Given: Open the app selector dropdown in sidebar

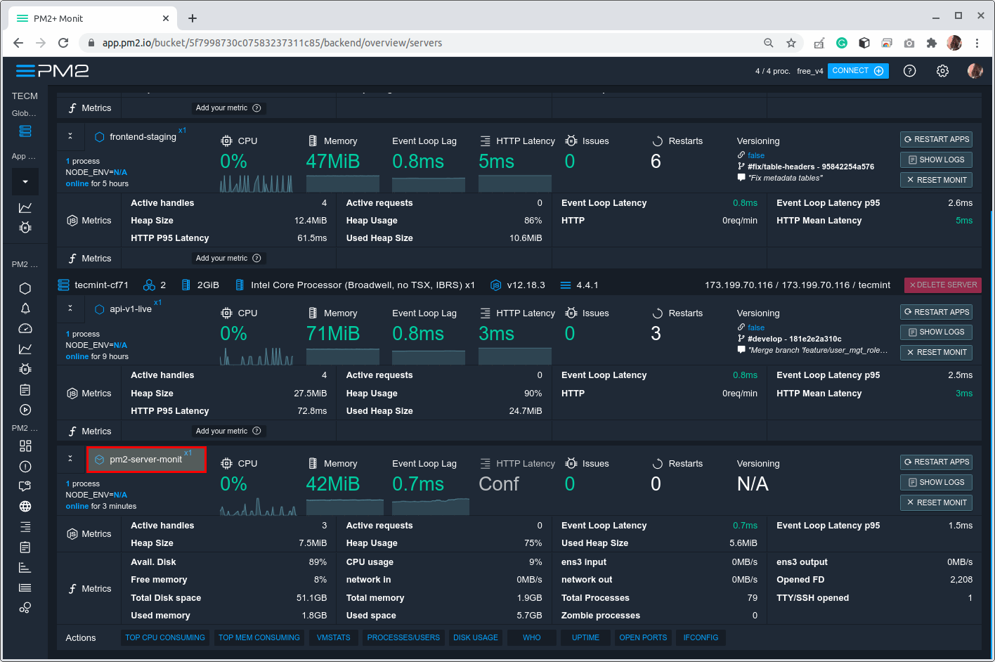Looking at the screenshot, I should click(25, 181).
